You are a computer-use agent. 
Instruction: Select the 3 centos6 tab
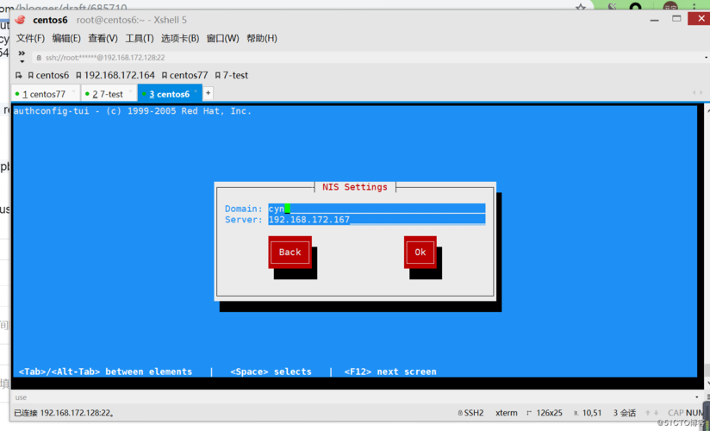(x=170, y=94)
